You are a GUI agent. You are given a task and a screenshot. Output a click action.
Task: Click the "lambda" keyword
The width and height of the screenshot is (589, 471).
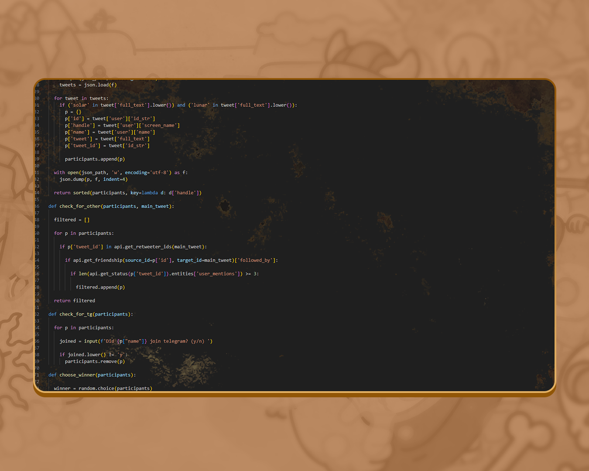point(150,193)
